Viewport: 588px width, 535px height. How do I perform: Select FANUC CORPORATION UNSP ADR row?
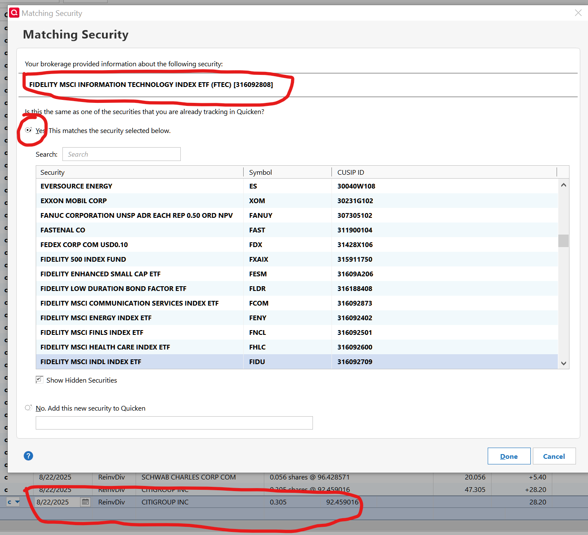click(297, 215)
